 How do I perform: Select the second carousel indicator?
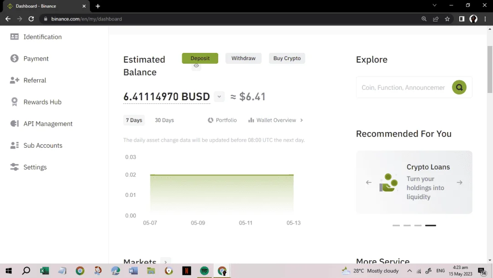pyautogui.click(x=407, y=225)
